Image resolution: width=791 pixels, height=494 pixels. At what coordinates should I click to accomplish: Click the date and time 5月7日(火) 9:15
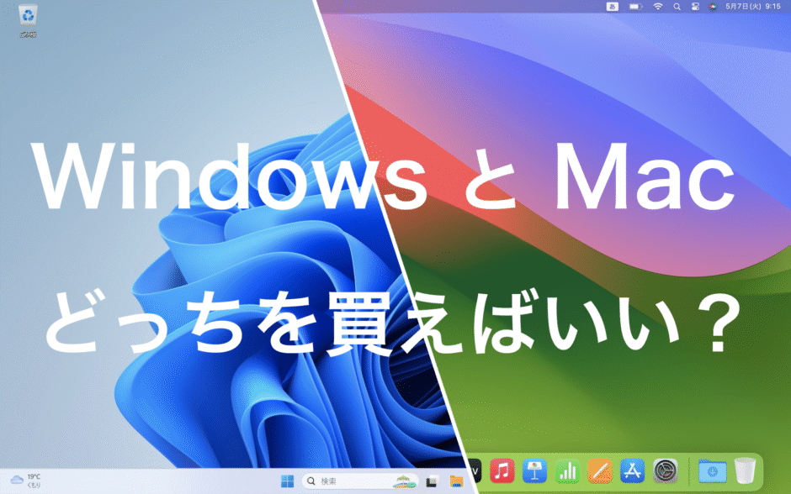point(752,7)
